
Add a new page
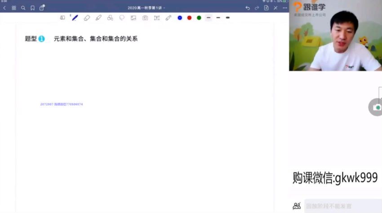[x=266, y=8]
